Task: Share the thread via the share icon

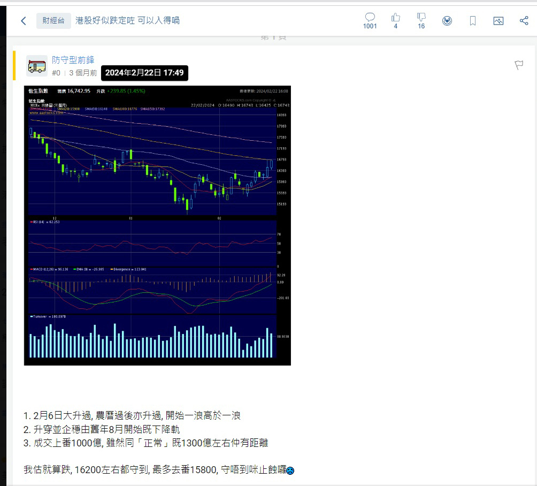Action: pyautogui.click(x=523, y=20)
